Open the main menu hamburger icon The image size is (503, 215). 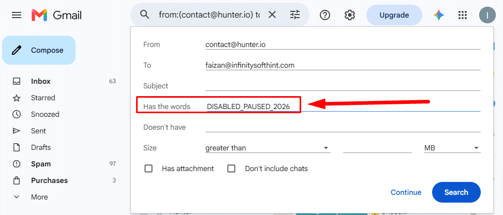tap(17, 15)
